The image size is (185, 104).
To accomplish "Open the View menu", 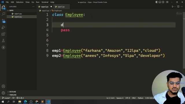I will point(27,2).
